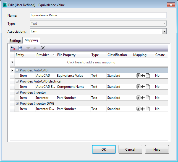Click mapping direction icon for Component Name row
178x162 pixels.
143,87
